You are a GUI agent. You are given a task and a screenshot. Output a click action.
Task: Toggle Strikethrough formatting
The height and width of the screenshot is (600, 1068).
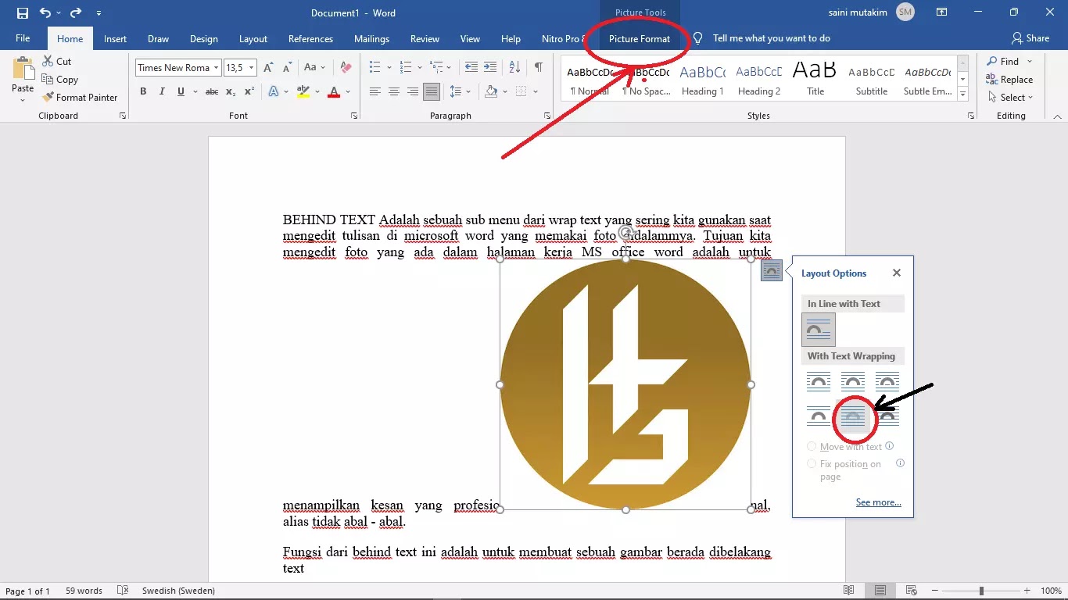[x=212, y=91]
